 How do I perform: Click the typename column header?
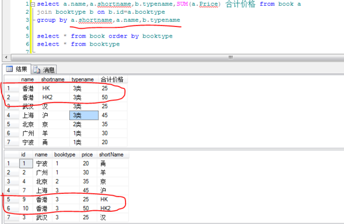pos(83,79)
